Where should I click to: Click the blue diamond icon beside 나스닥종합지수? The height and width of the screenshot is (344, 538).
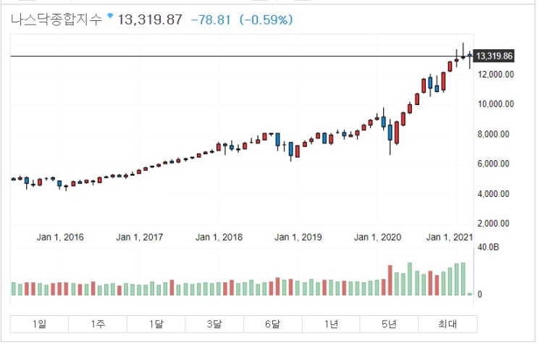tap(110, 15)
